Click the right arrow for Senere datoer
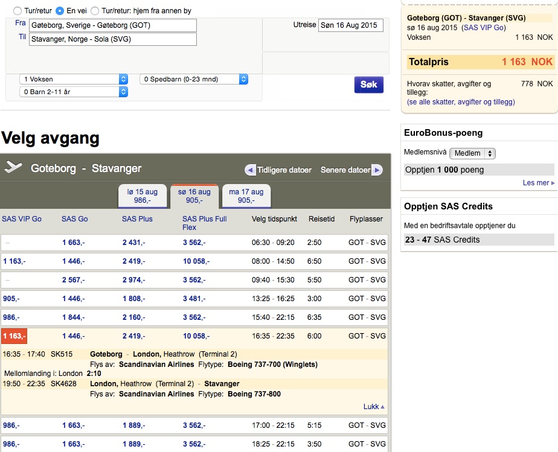Screen dimensions: 558x452 [x=377, y=170]
